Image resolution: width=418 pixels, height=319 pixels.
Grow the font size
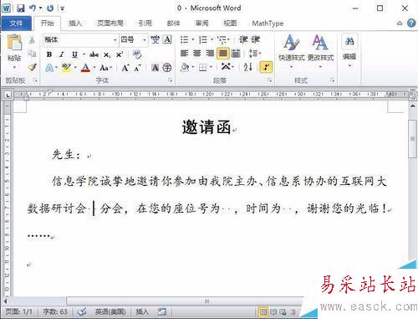tap(125, 68)
